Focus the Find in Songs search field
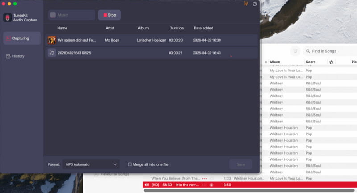This screenshot has width=357, height=193. click(330, 51)
